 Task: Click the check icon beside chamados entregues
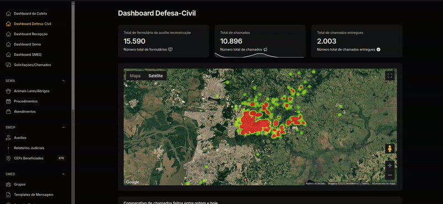pyautogui.click(x=379, y=49)
